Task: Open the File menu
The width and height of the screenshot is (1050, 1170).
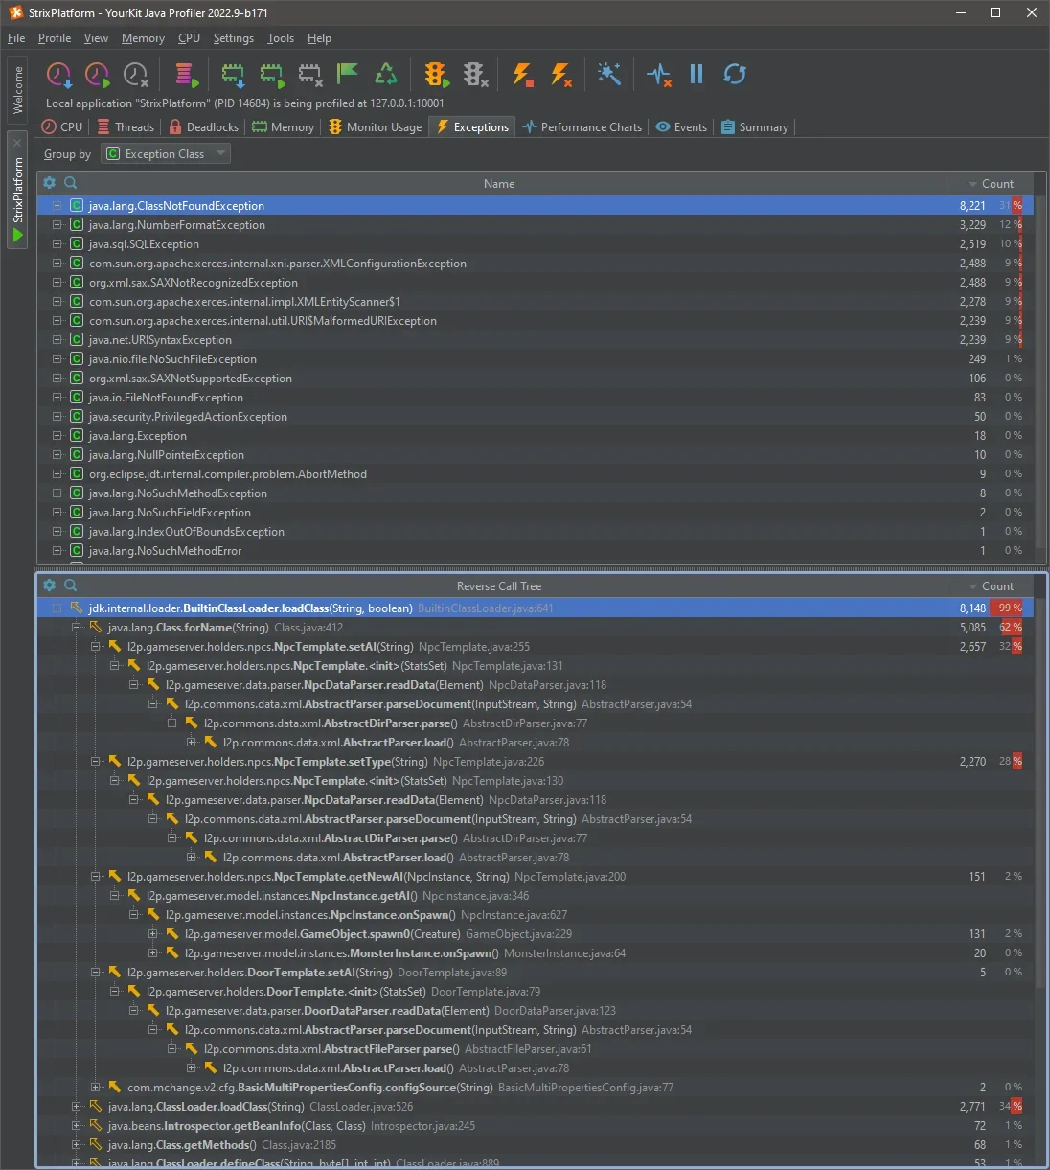Action: click(16, 38)
